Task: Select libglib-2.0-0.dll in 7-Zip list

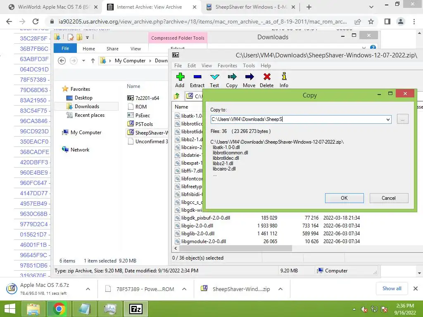Action: pyautogui.click(x=198, y=234)
